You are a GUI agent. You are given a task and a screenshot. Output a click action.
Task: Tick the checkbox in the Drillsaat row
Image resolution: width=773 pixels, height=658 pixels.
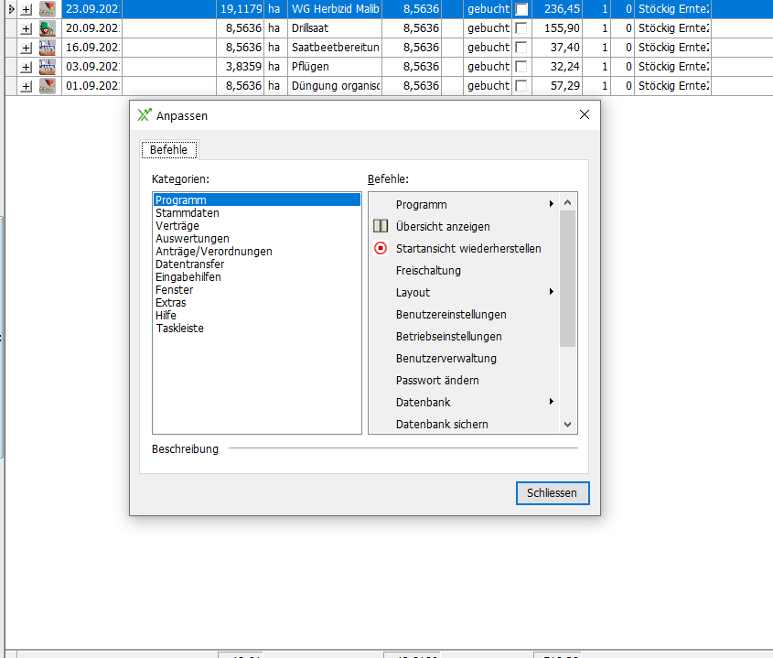pyautogui.click(x=521, y=28)
